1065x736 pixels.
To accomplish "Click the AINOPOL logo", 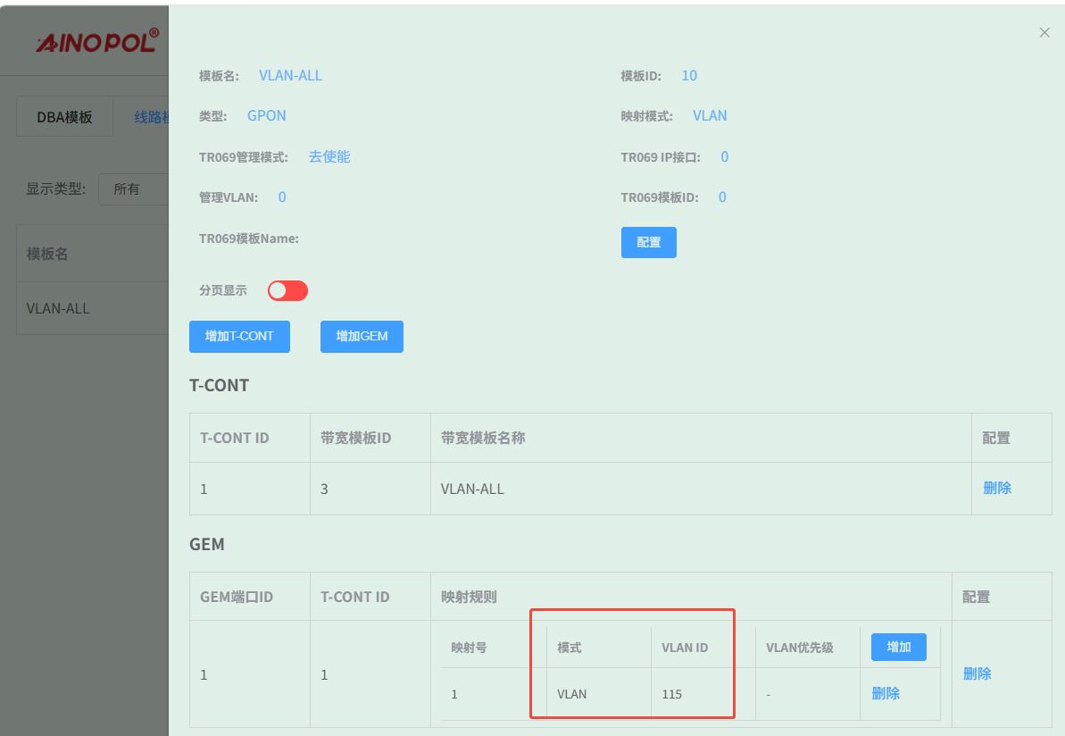I will click(x=97, y=41).
